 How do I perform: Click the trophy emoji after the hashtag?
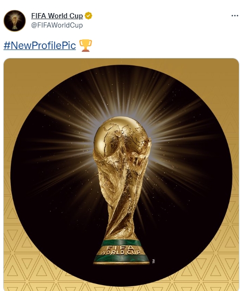(x=85, y=45)
